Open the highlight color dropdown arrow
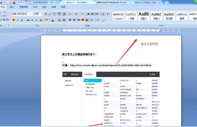 (49, 20)
